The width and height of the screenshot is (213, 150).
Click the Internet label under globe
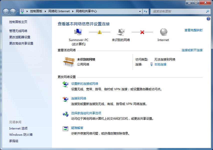pyautogui.click(x=163, y=40)
